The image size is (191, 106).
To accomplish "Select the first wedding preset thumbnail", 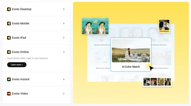I will pyautogui.click(x=147, y=82).
